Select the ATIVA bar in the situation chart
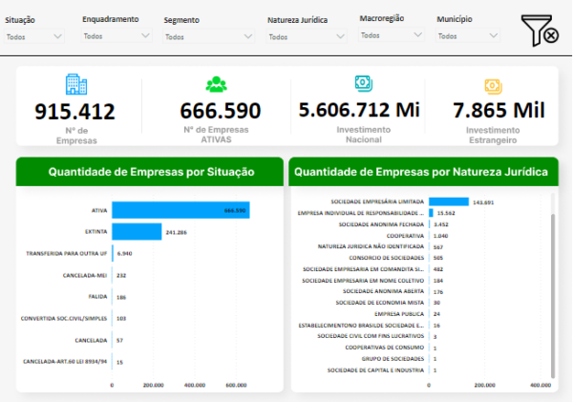The height and width of the screenshot is (402, 573). (180, 210)
